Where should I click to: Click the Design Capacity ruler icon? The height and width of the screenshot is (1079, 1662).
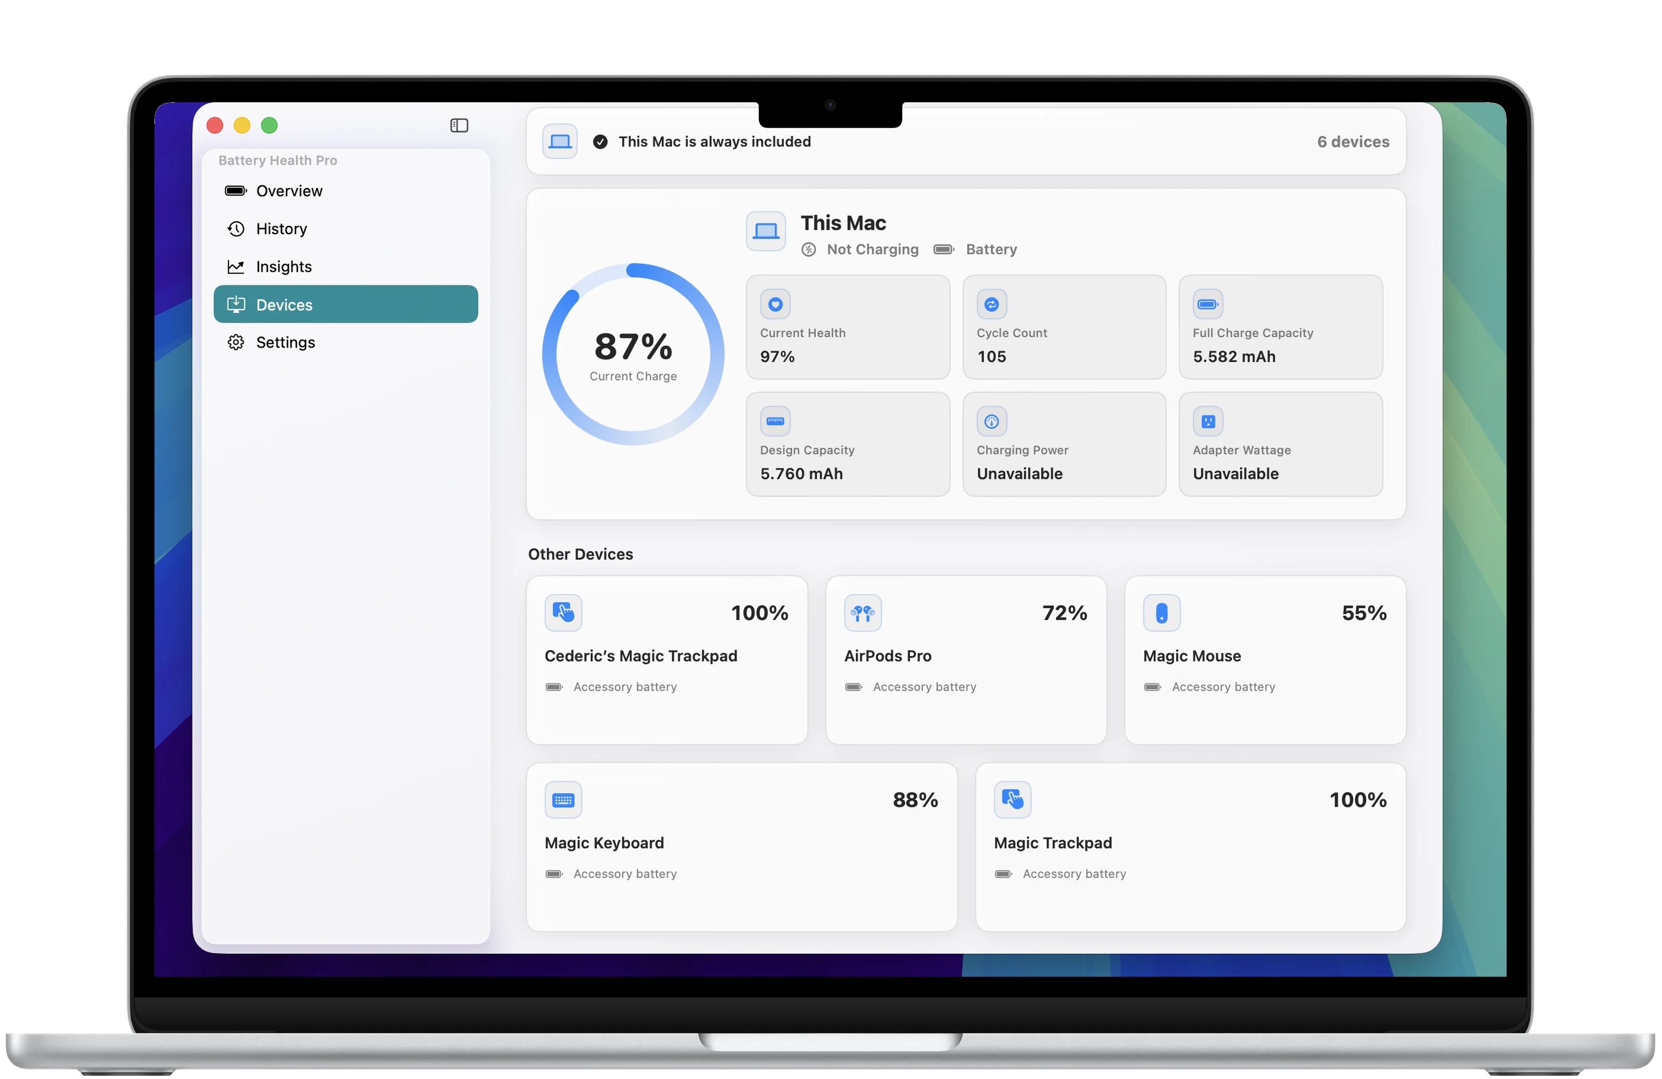point(775,421)
